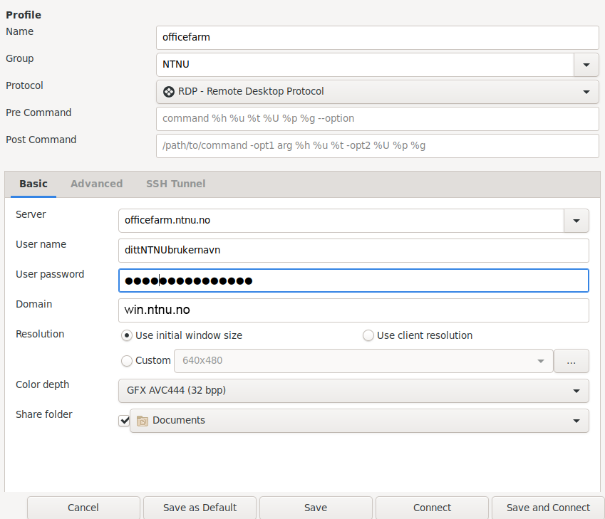Expand the Protocol selection dropdown
Image resolution: width=605 pixels, height=519 pixels.
[378, 92]
